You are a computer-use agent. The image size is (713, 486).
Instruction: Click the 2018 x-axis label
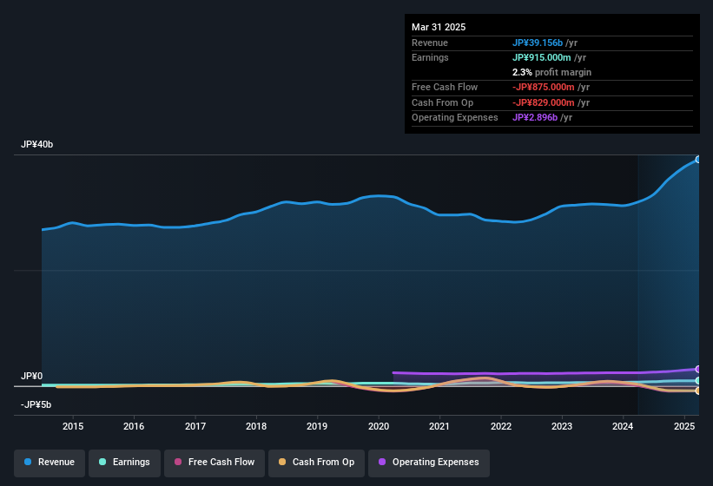coord(256,426)
